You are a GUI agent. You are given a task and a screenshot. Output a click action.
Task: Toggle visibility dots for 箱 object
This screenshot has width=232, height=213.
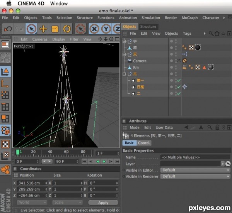176,48
